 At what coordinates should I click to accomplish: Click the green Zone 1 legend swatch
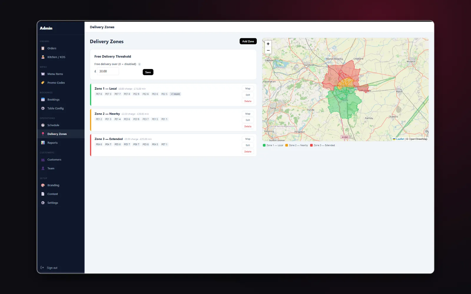pyautogui.click(x=264, y=145)
